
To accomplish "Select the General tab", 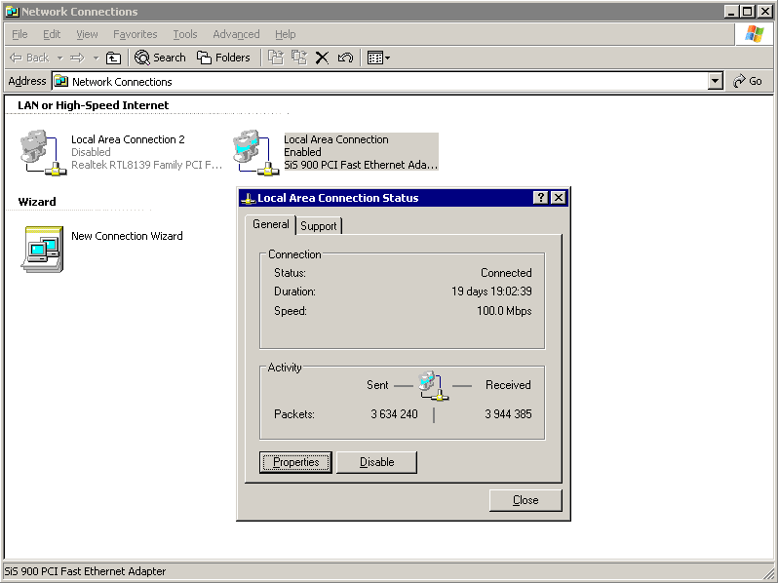I will [270, 224].
